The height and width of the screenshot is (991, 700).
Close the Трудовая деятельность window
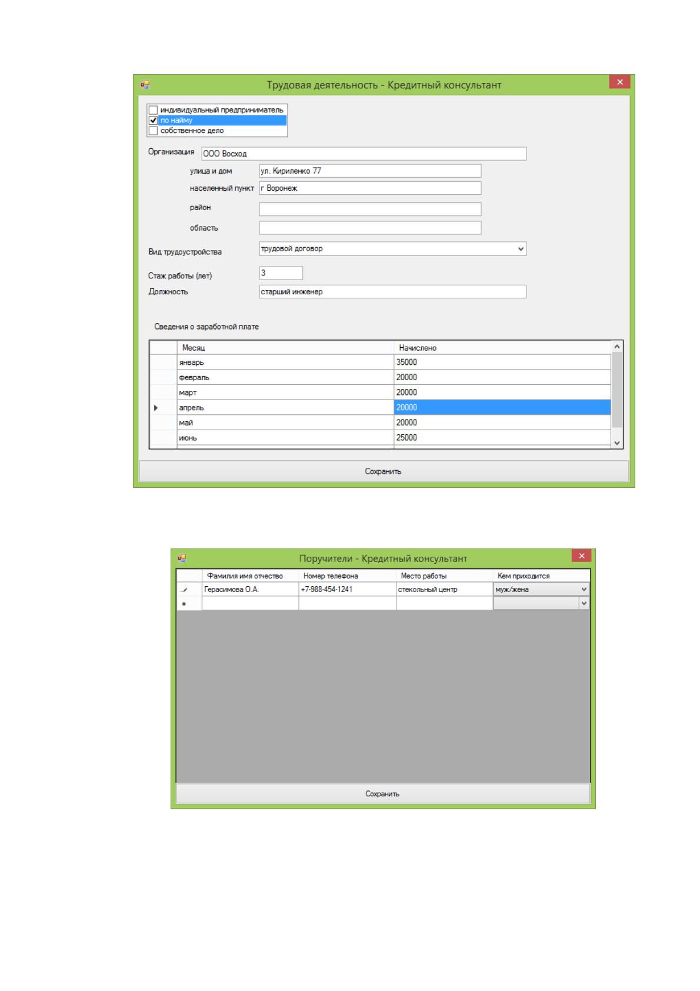619,82
